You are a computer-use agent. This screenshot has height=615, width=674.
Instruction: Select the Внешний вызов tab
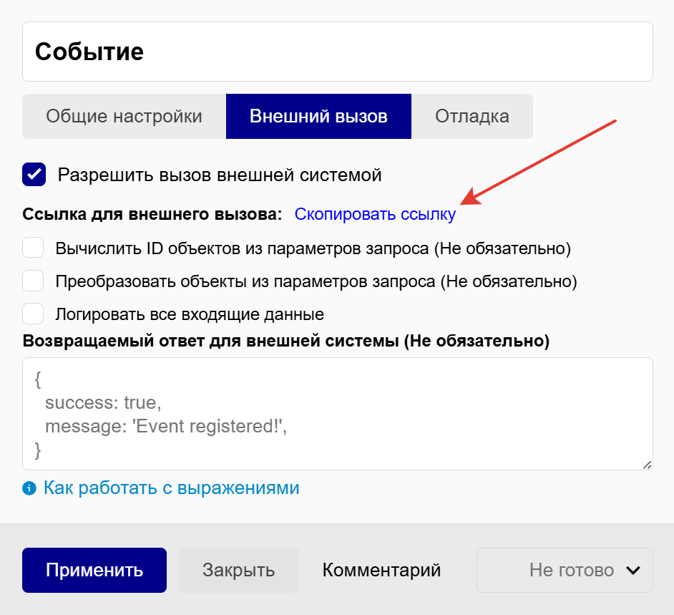318,117
